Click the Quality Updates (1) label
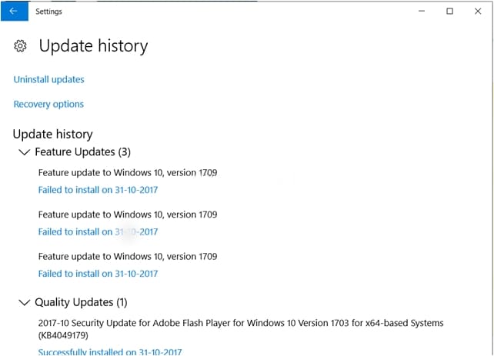494x356 pixels. tap(81, 302)
